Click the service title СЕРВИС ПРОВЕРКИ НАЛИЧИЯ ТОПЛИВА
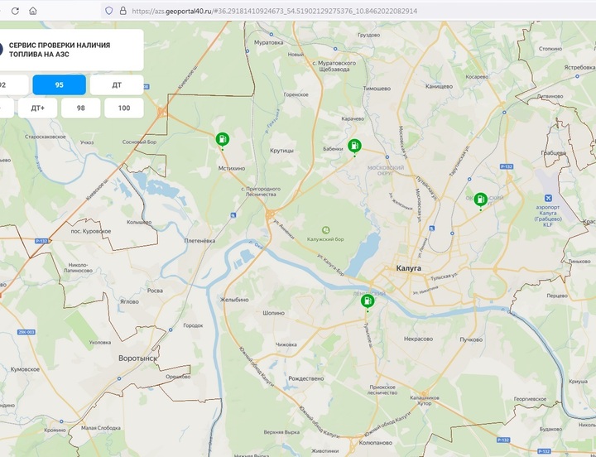 point(60,50)
